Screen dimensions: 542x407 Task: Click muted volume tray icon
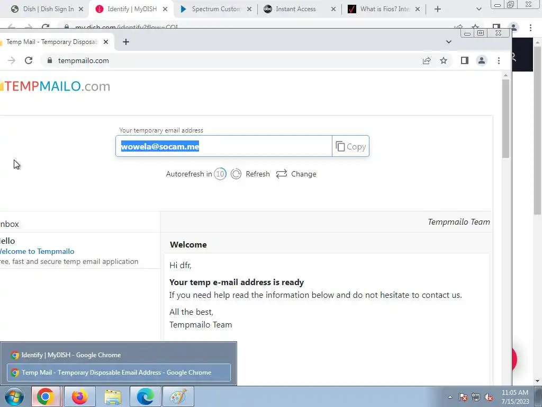pyautogui.click(x=489, y=397)
